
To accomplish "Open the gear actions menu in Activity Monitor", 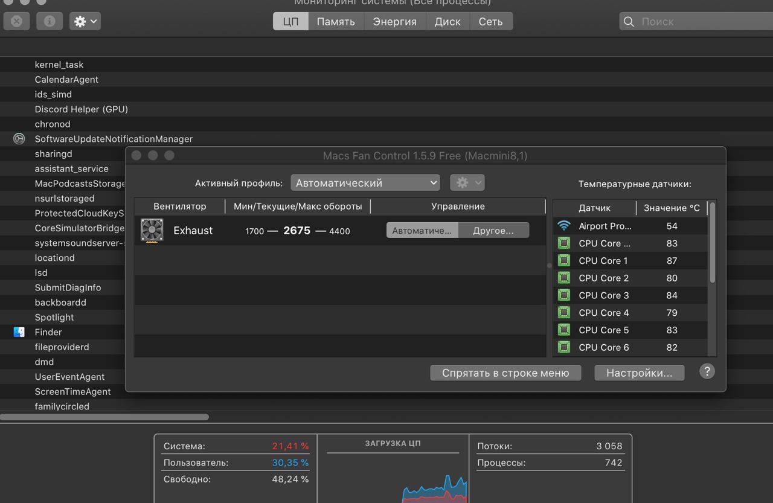I will (85, 21).
